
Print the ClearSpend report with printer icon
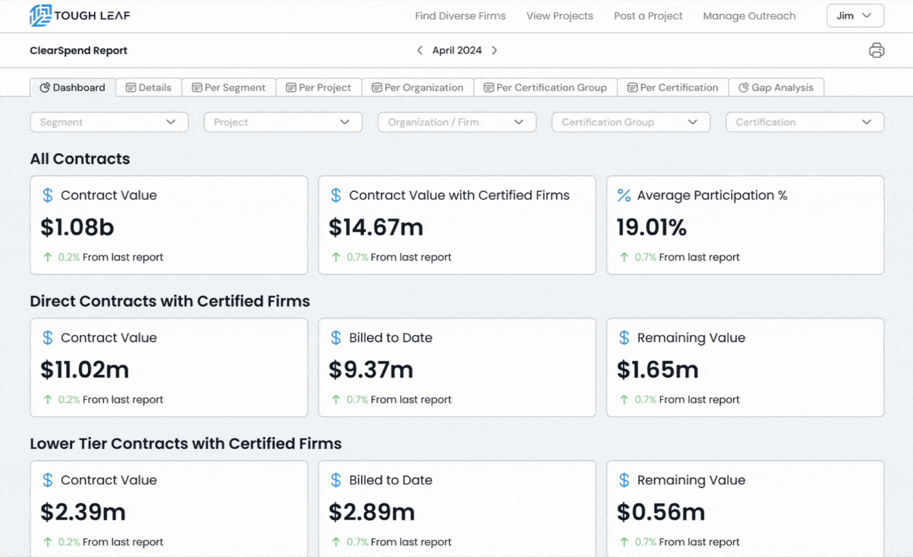[876, 50]
